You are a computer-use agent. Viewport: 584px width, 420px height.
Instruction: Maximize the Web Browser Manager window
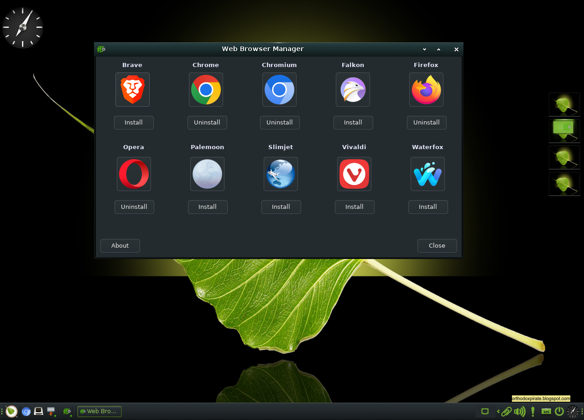pyautogui.click(x=438, y=49)
